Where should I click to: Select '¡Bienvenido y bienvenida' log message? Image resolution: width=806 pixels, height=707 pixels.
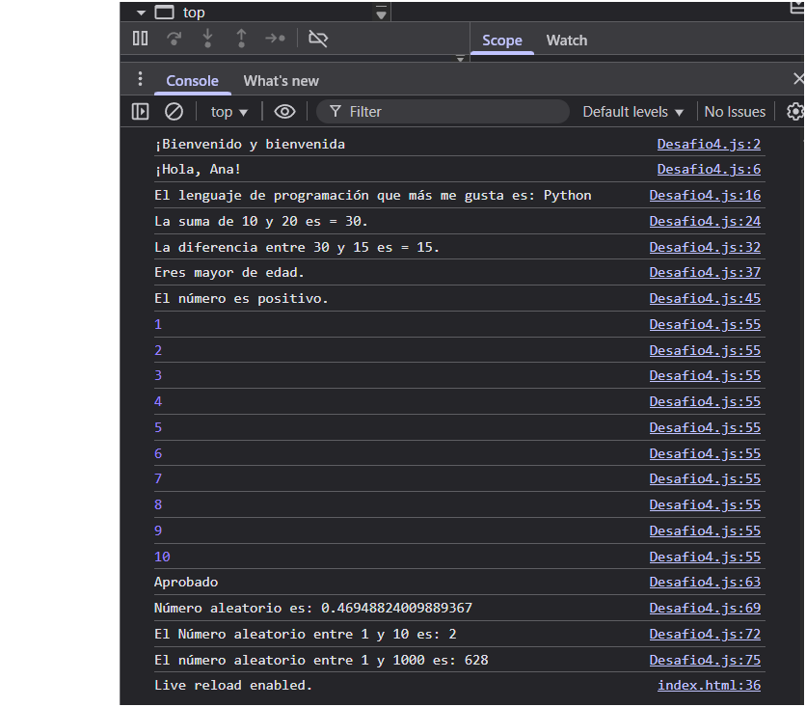click(250, 145)
